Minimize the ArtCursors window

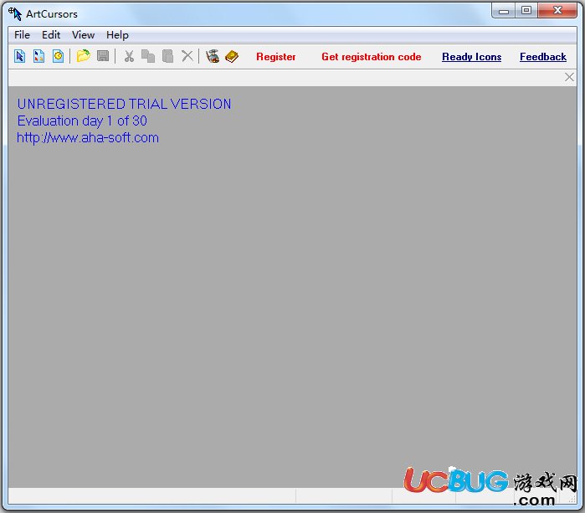point(504,11)
